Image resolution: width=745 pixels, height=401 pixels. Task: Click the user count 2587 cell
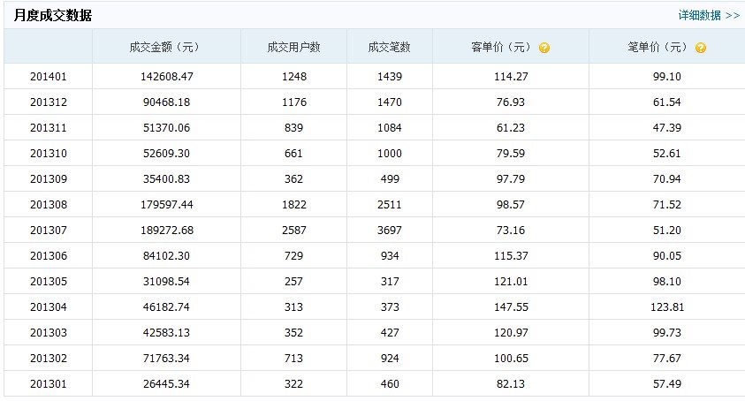click(x=293, y=231)
